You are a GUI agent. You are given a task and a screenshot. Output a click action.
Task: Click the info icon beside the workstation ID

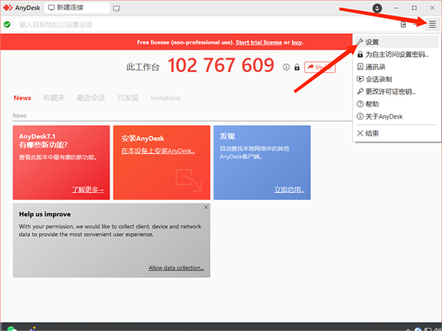point(286,67)
